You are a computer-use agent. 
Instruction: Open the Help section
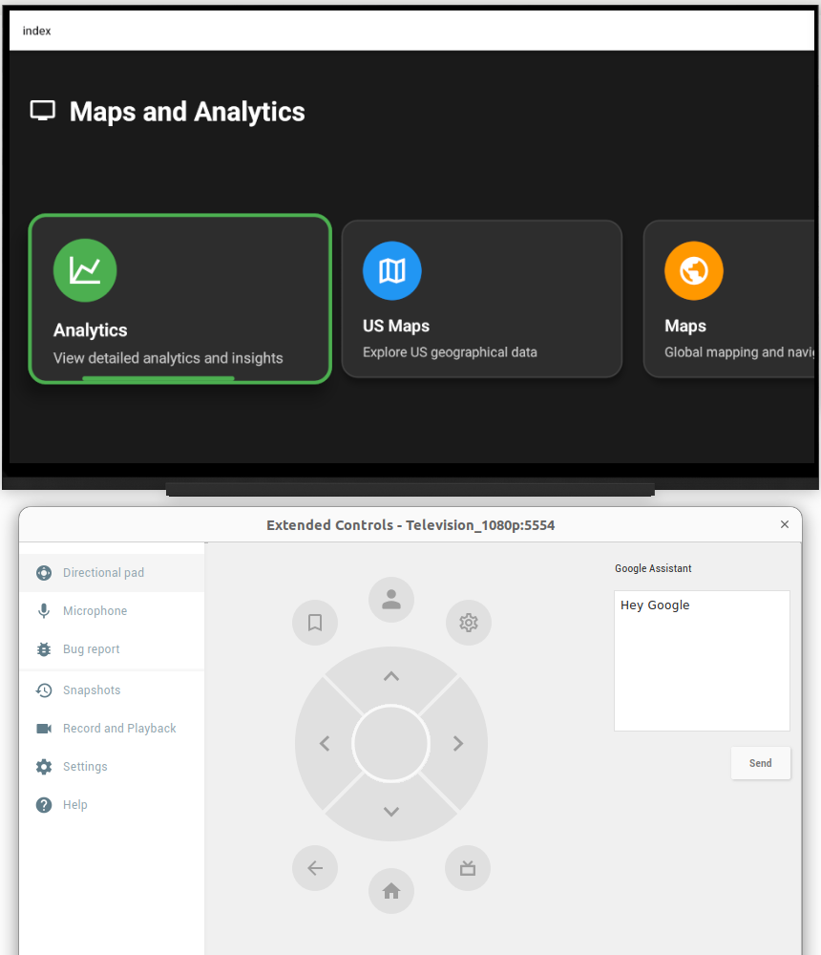[43, 804]
